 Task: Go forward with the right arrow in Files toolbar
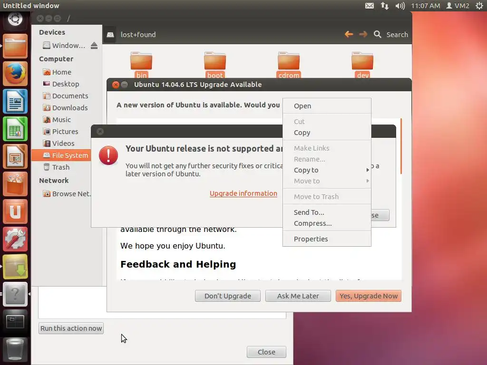click(x=363, y=34)
